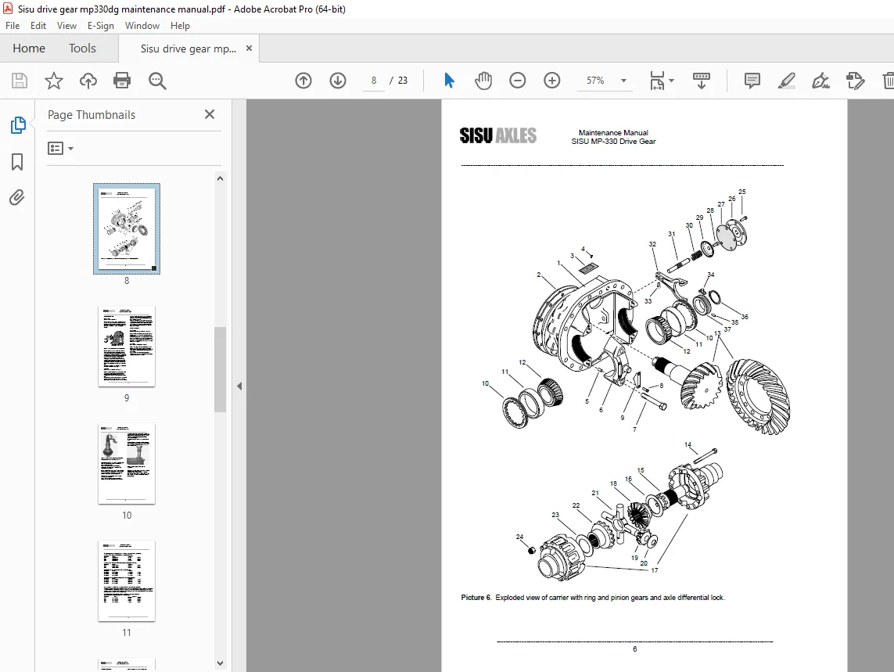The width and height of the screenshot is (894, 672).
Task: Select page 9 thumbnail
Action: click(x=127, y=347)
